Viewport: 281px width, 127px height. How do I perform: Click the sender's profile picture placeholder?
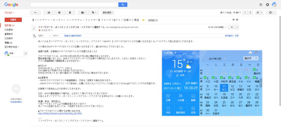coord(34,28)
